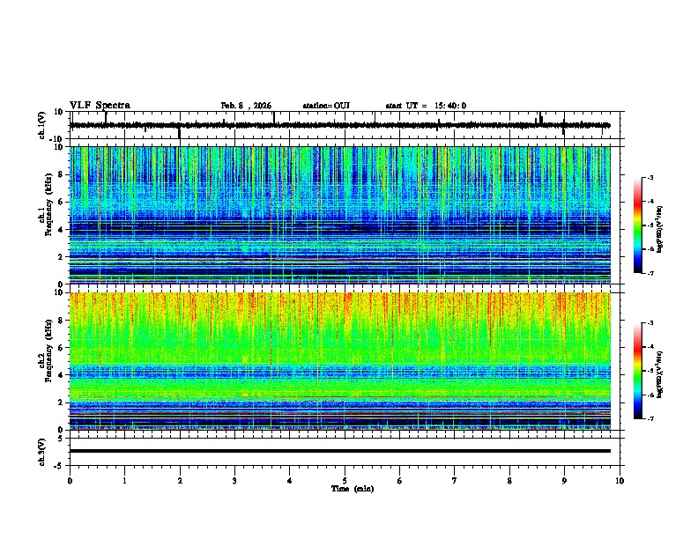Click the time axis end tick label "10"
Viewport: 698px width, 539px height.
coord(620,481)
